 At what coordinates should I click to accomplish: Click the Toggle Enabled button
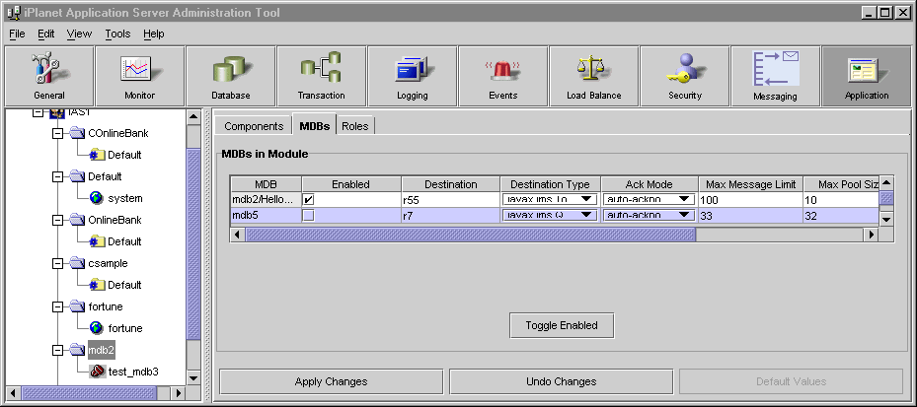tap(562, 325)
